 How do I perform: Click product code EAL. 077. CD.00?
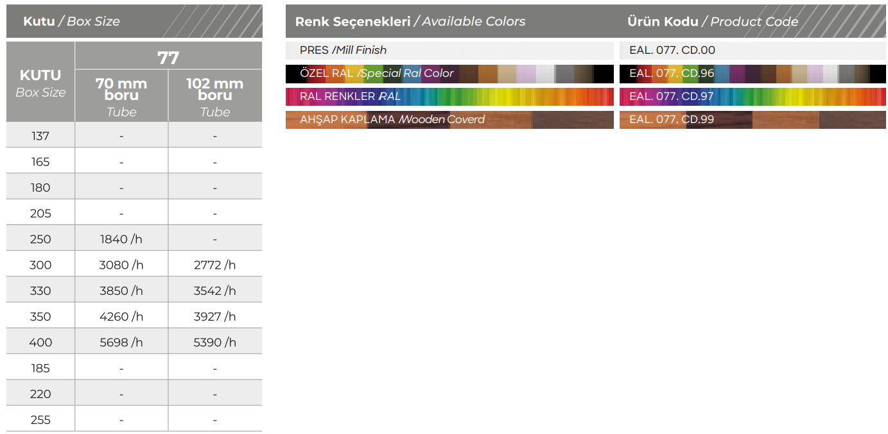(672, 50)
